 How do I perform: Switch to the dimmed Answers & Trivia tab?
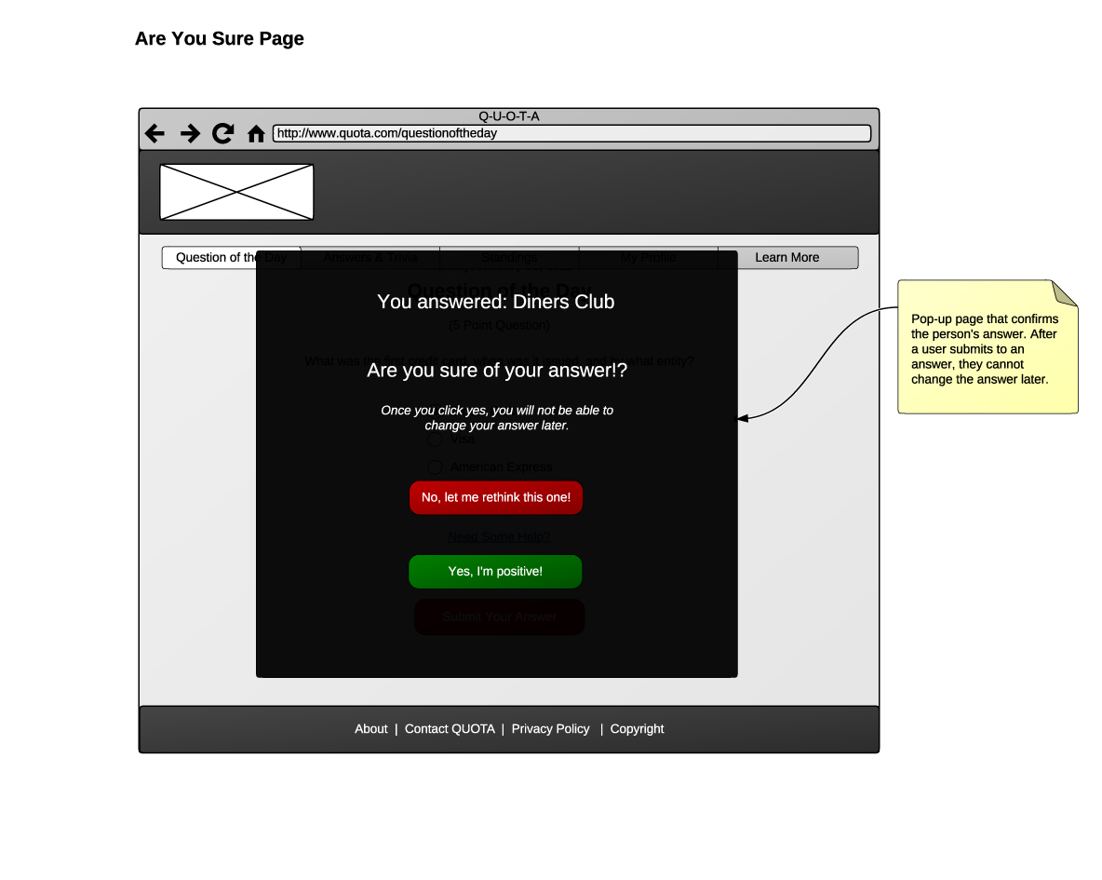(x=370, y=257)
